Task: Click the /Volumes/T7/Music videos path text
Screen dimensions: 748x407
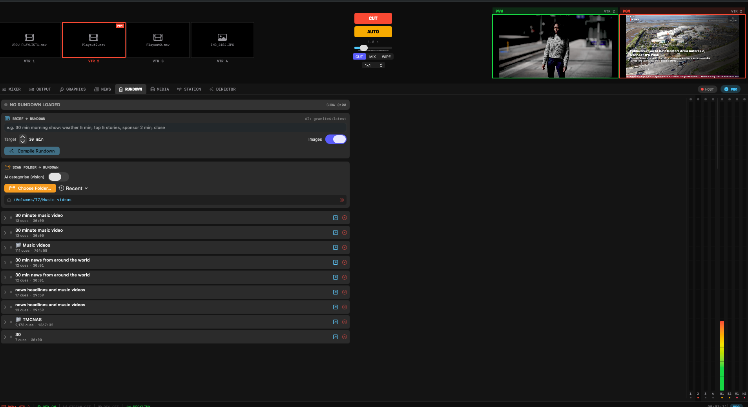Action: coord(42,200)
